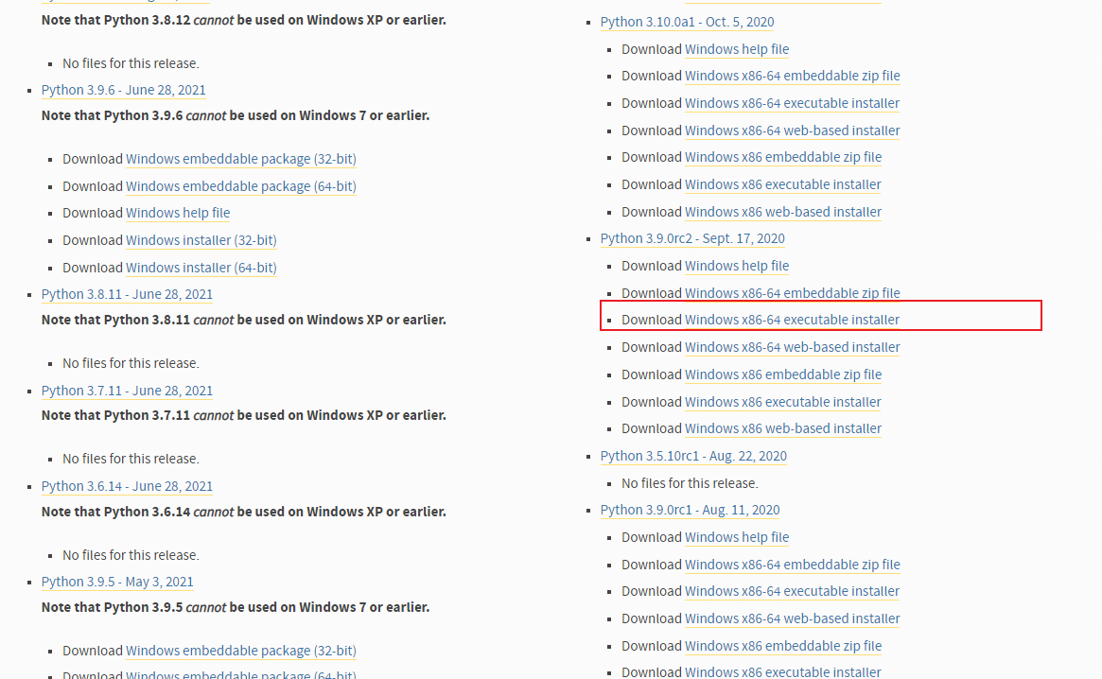Download Windows help file for Python 3.9.0rc1
Image resolution: width=1102 pixels, height=679 pixels.
coord(737,538)
